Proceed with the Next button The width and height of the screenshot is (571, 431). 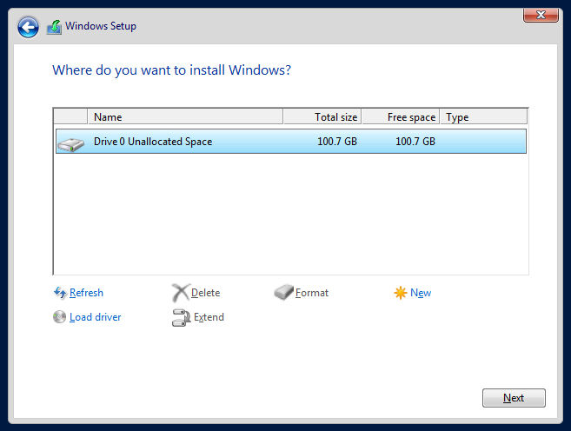tap(514, 398)
